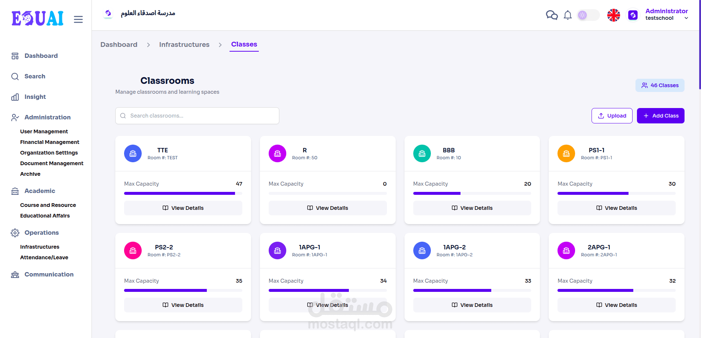Expand the Administrator account dropdown

click(x=666, y=14)
